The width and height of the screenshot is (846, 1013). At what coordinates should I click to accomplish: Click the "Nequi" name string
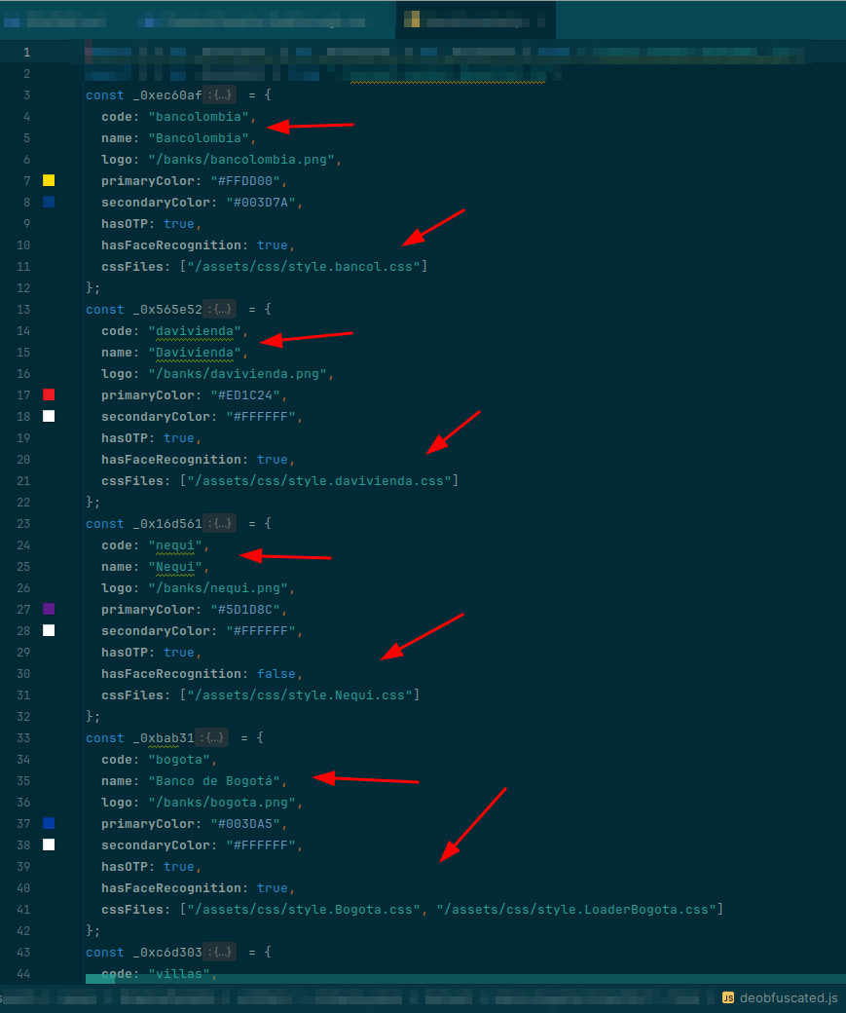point(175,567)
